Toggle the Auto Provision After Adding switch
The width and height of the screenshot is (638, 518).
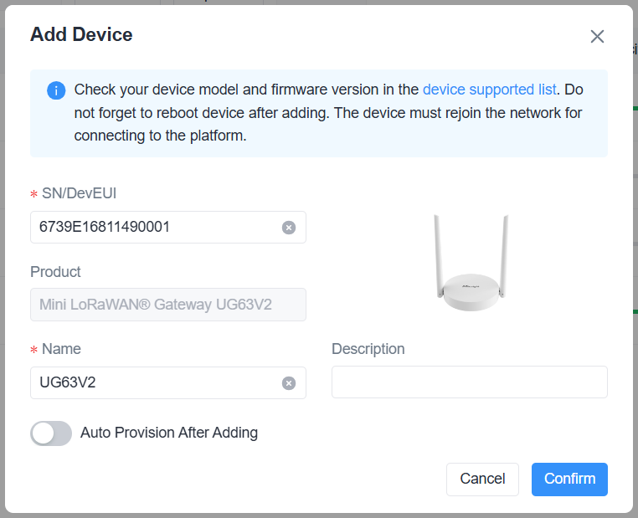coord(51,433)
